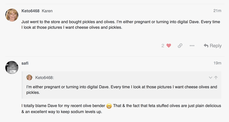The height and width of the screenshot is (122, 229).
Task: Open the Keto6468 username profile link
Action: click(31, 11)
